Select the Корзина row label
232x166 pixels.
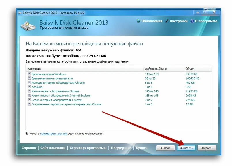[37, 87]
